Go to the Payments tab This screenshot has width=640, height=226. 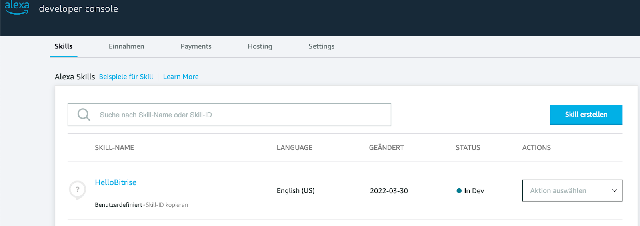[x=196, y=46]
